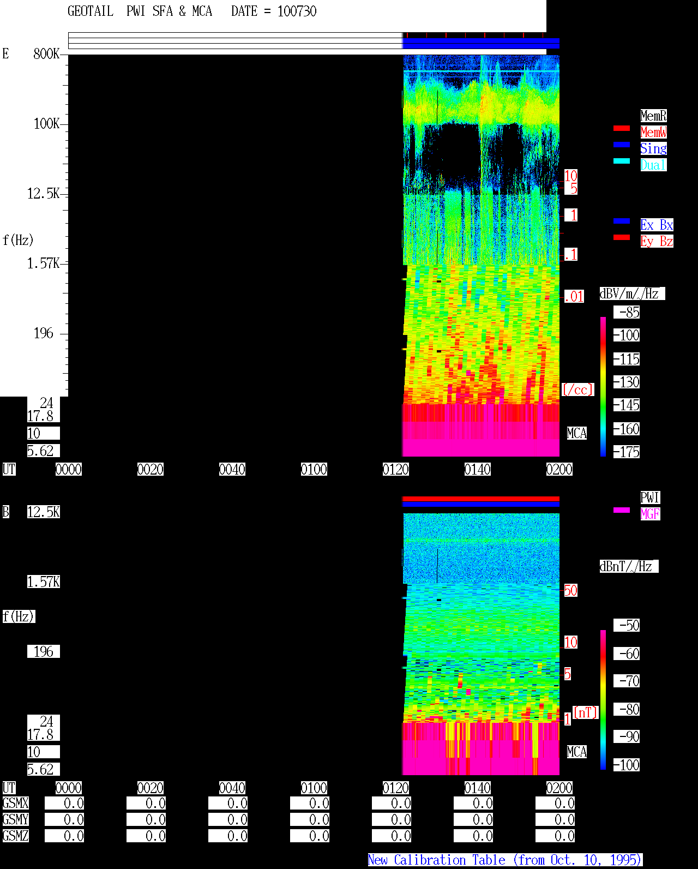Click the Ey Bz legend label
The width and height of the screenshot is (698, 869).
pyautogui.click(x=657, y=241)
